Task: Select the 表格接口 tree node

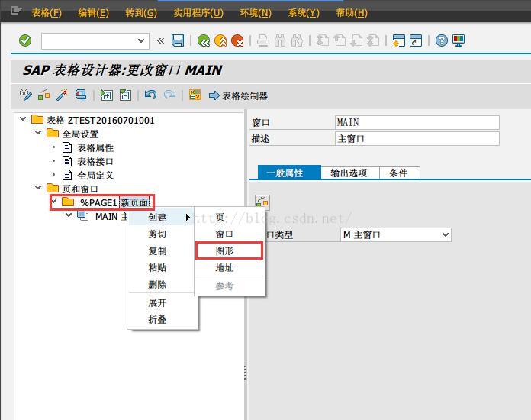Action: pyautogui.click(x=95, y=161)
